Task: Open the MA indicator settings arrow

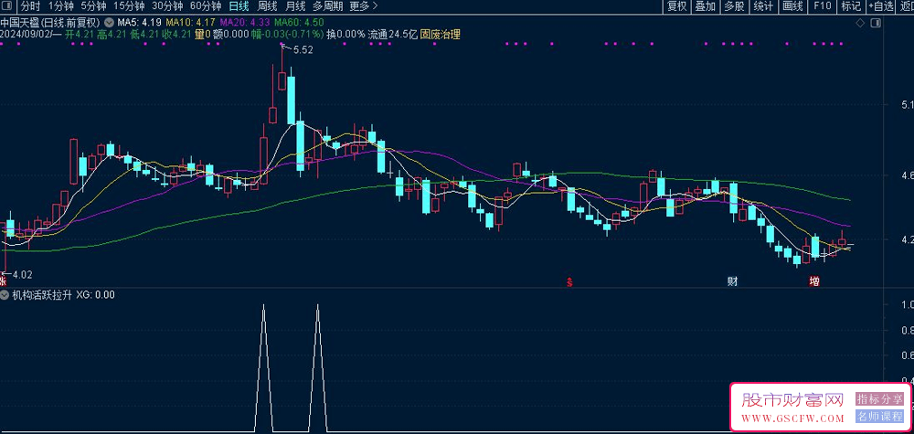Action: click(109, 23)
